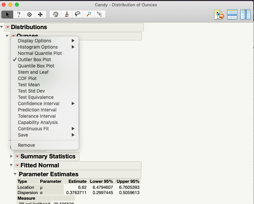254x204 pixels.
Task: Choose Test Std Dev
Action: click(x=45, y=91)
